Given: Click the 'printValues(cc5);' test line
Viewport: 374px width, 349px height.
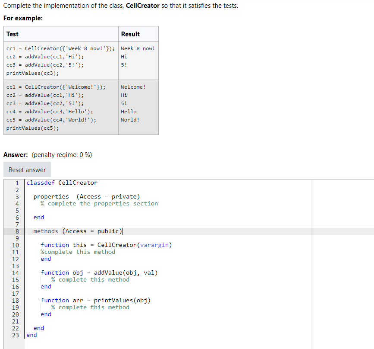Looking at the screenshot, I should click(x=32, y=128).
